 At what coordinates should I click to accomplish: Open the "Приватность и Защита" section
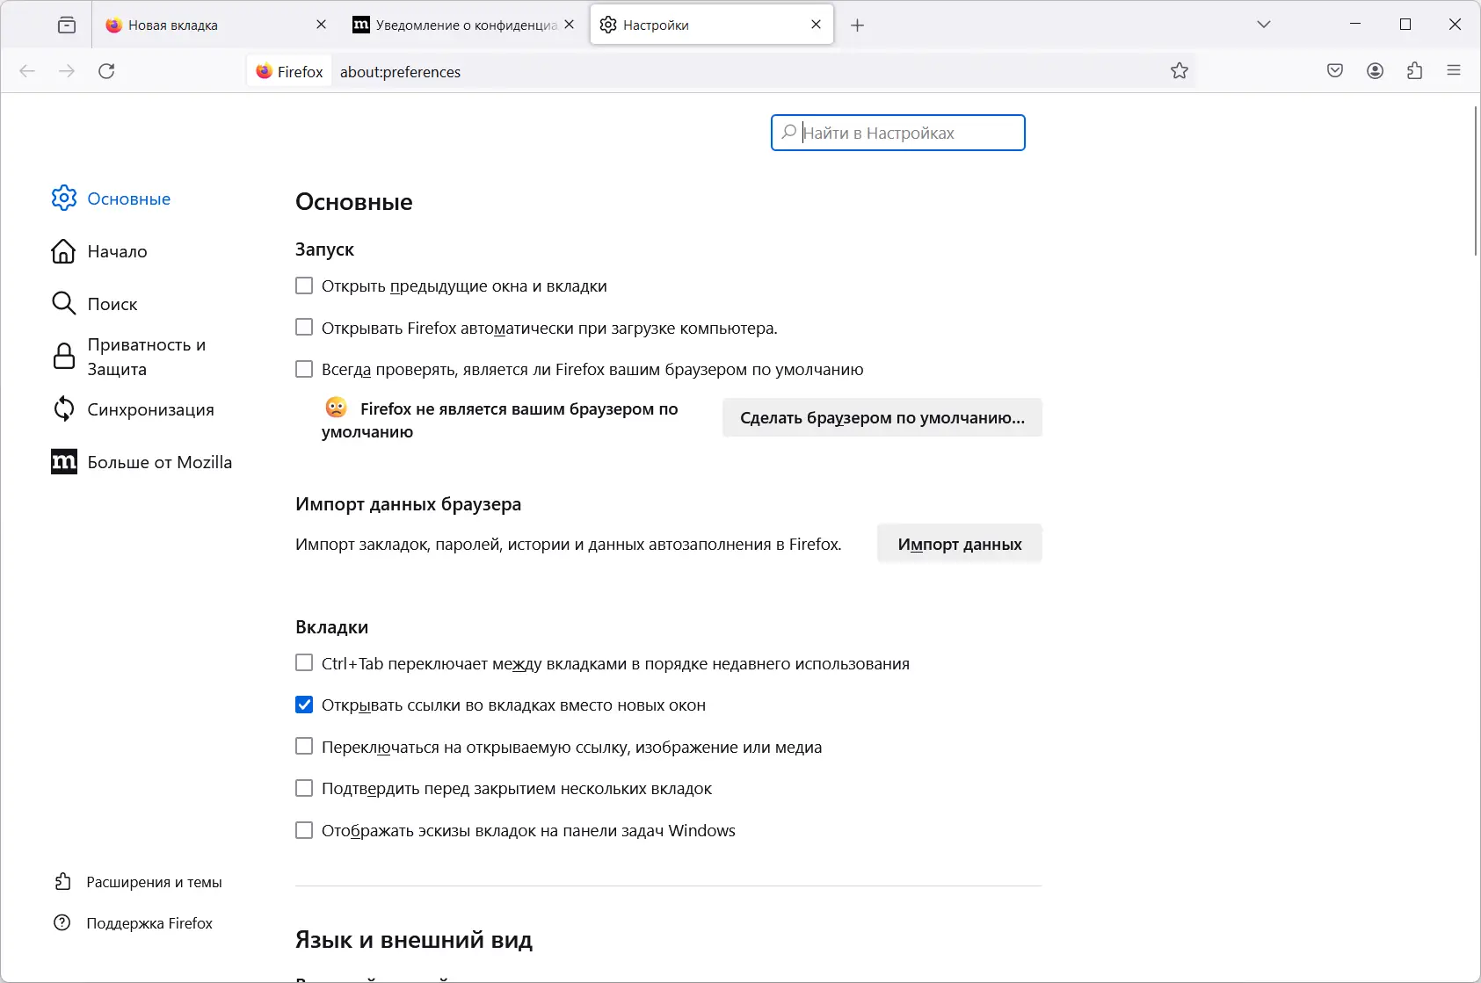146,357
